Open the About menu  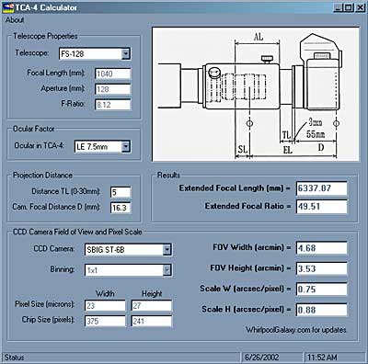tap(15, 20)
